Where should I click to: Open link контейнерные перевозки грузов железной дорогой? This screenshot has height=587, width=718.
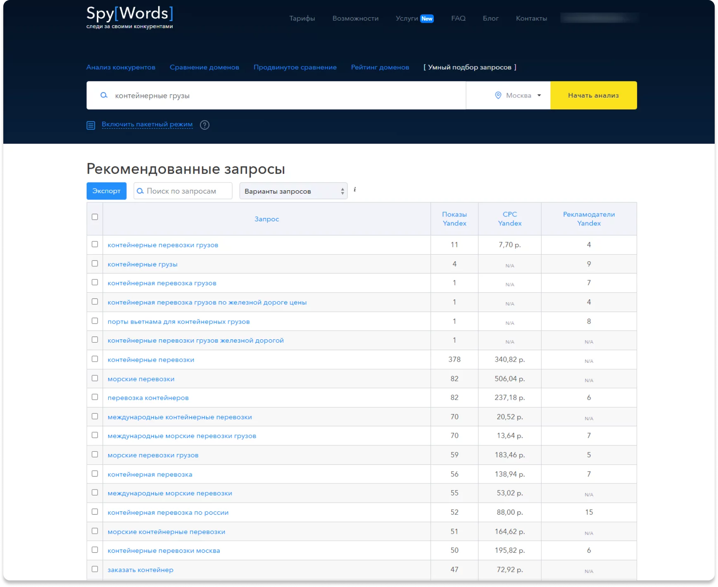point(196,341)
